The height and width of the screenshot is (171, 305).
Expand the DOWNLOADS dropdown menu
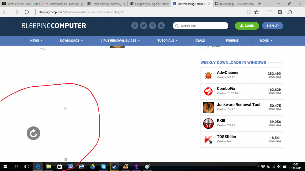[72, 41]
